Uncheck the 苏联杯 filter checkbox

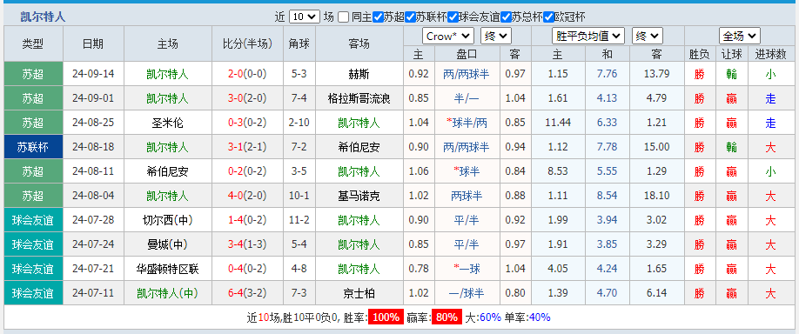coord(411,17)
